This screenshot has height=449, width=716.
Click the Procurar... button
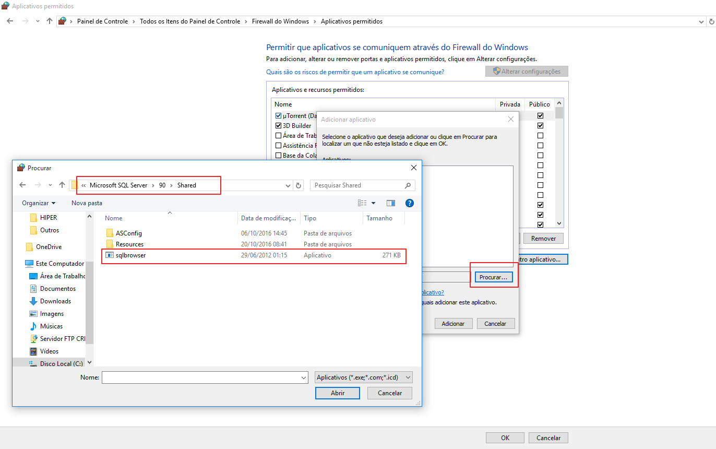click(x=493, y=277)
